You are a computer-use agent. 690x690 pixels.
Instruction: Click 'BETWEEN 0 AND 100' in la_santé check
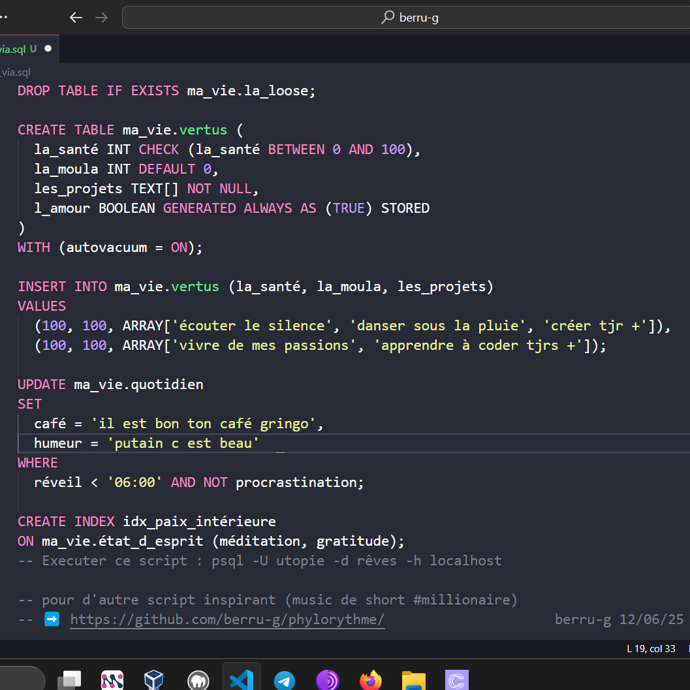[x=337, y=149]
